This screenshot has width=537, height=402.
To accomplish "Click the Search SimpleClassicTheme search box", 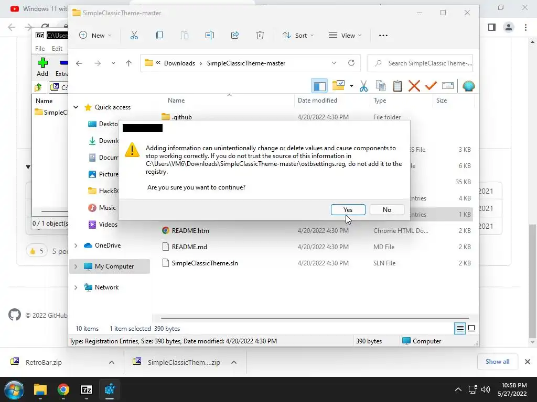I will tap(420, 63).
